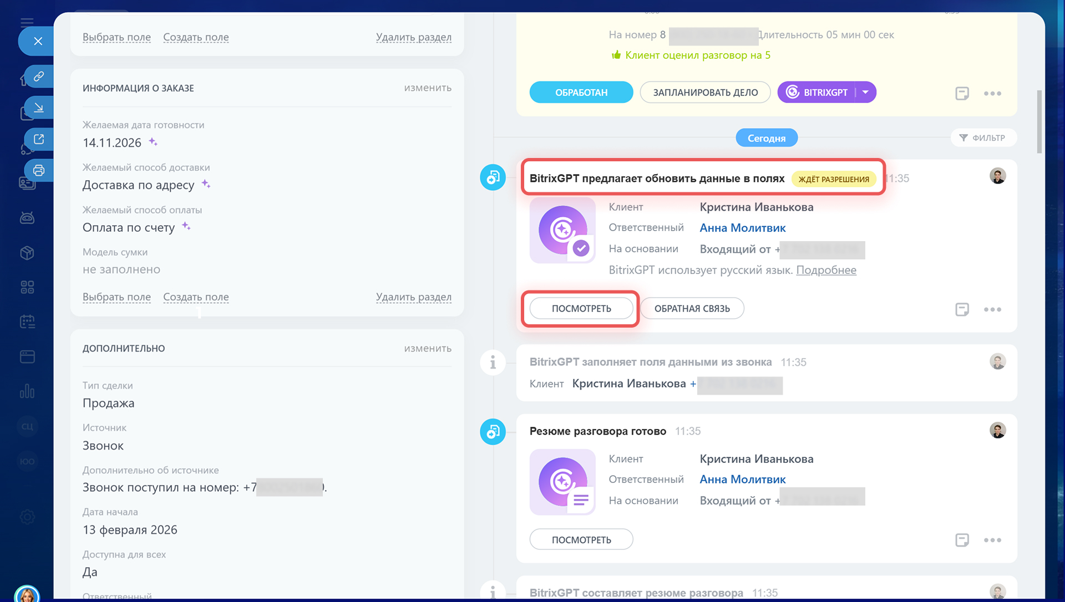Open the three-dots menu on the call card
The image size is (1065, 602).
(x=992, y=93)
